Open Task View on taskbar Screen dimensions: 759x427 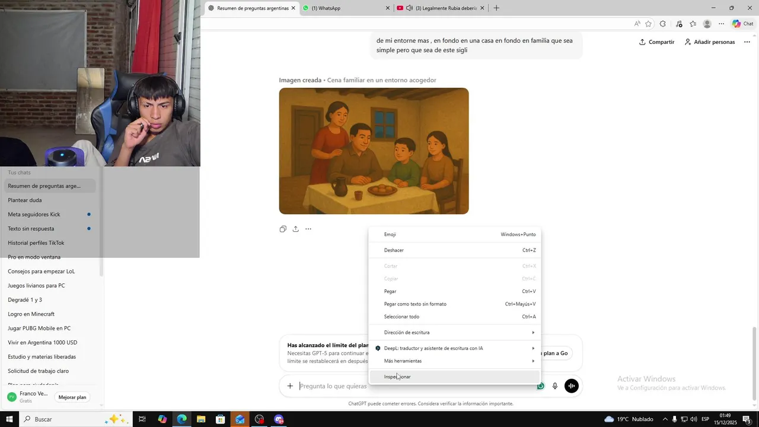click(142, 419)
